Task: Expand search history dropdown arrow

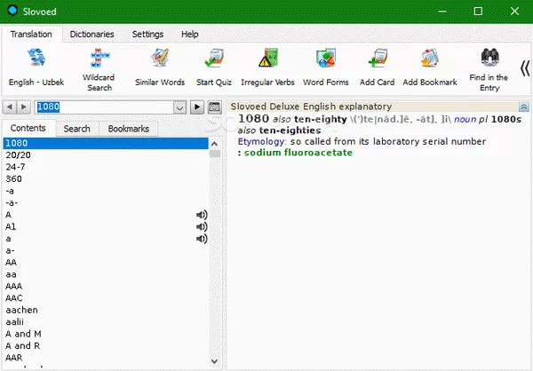Action: [x=179, y=107]
